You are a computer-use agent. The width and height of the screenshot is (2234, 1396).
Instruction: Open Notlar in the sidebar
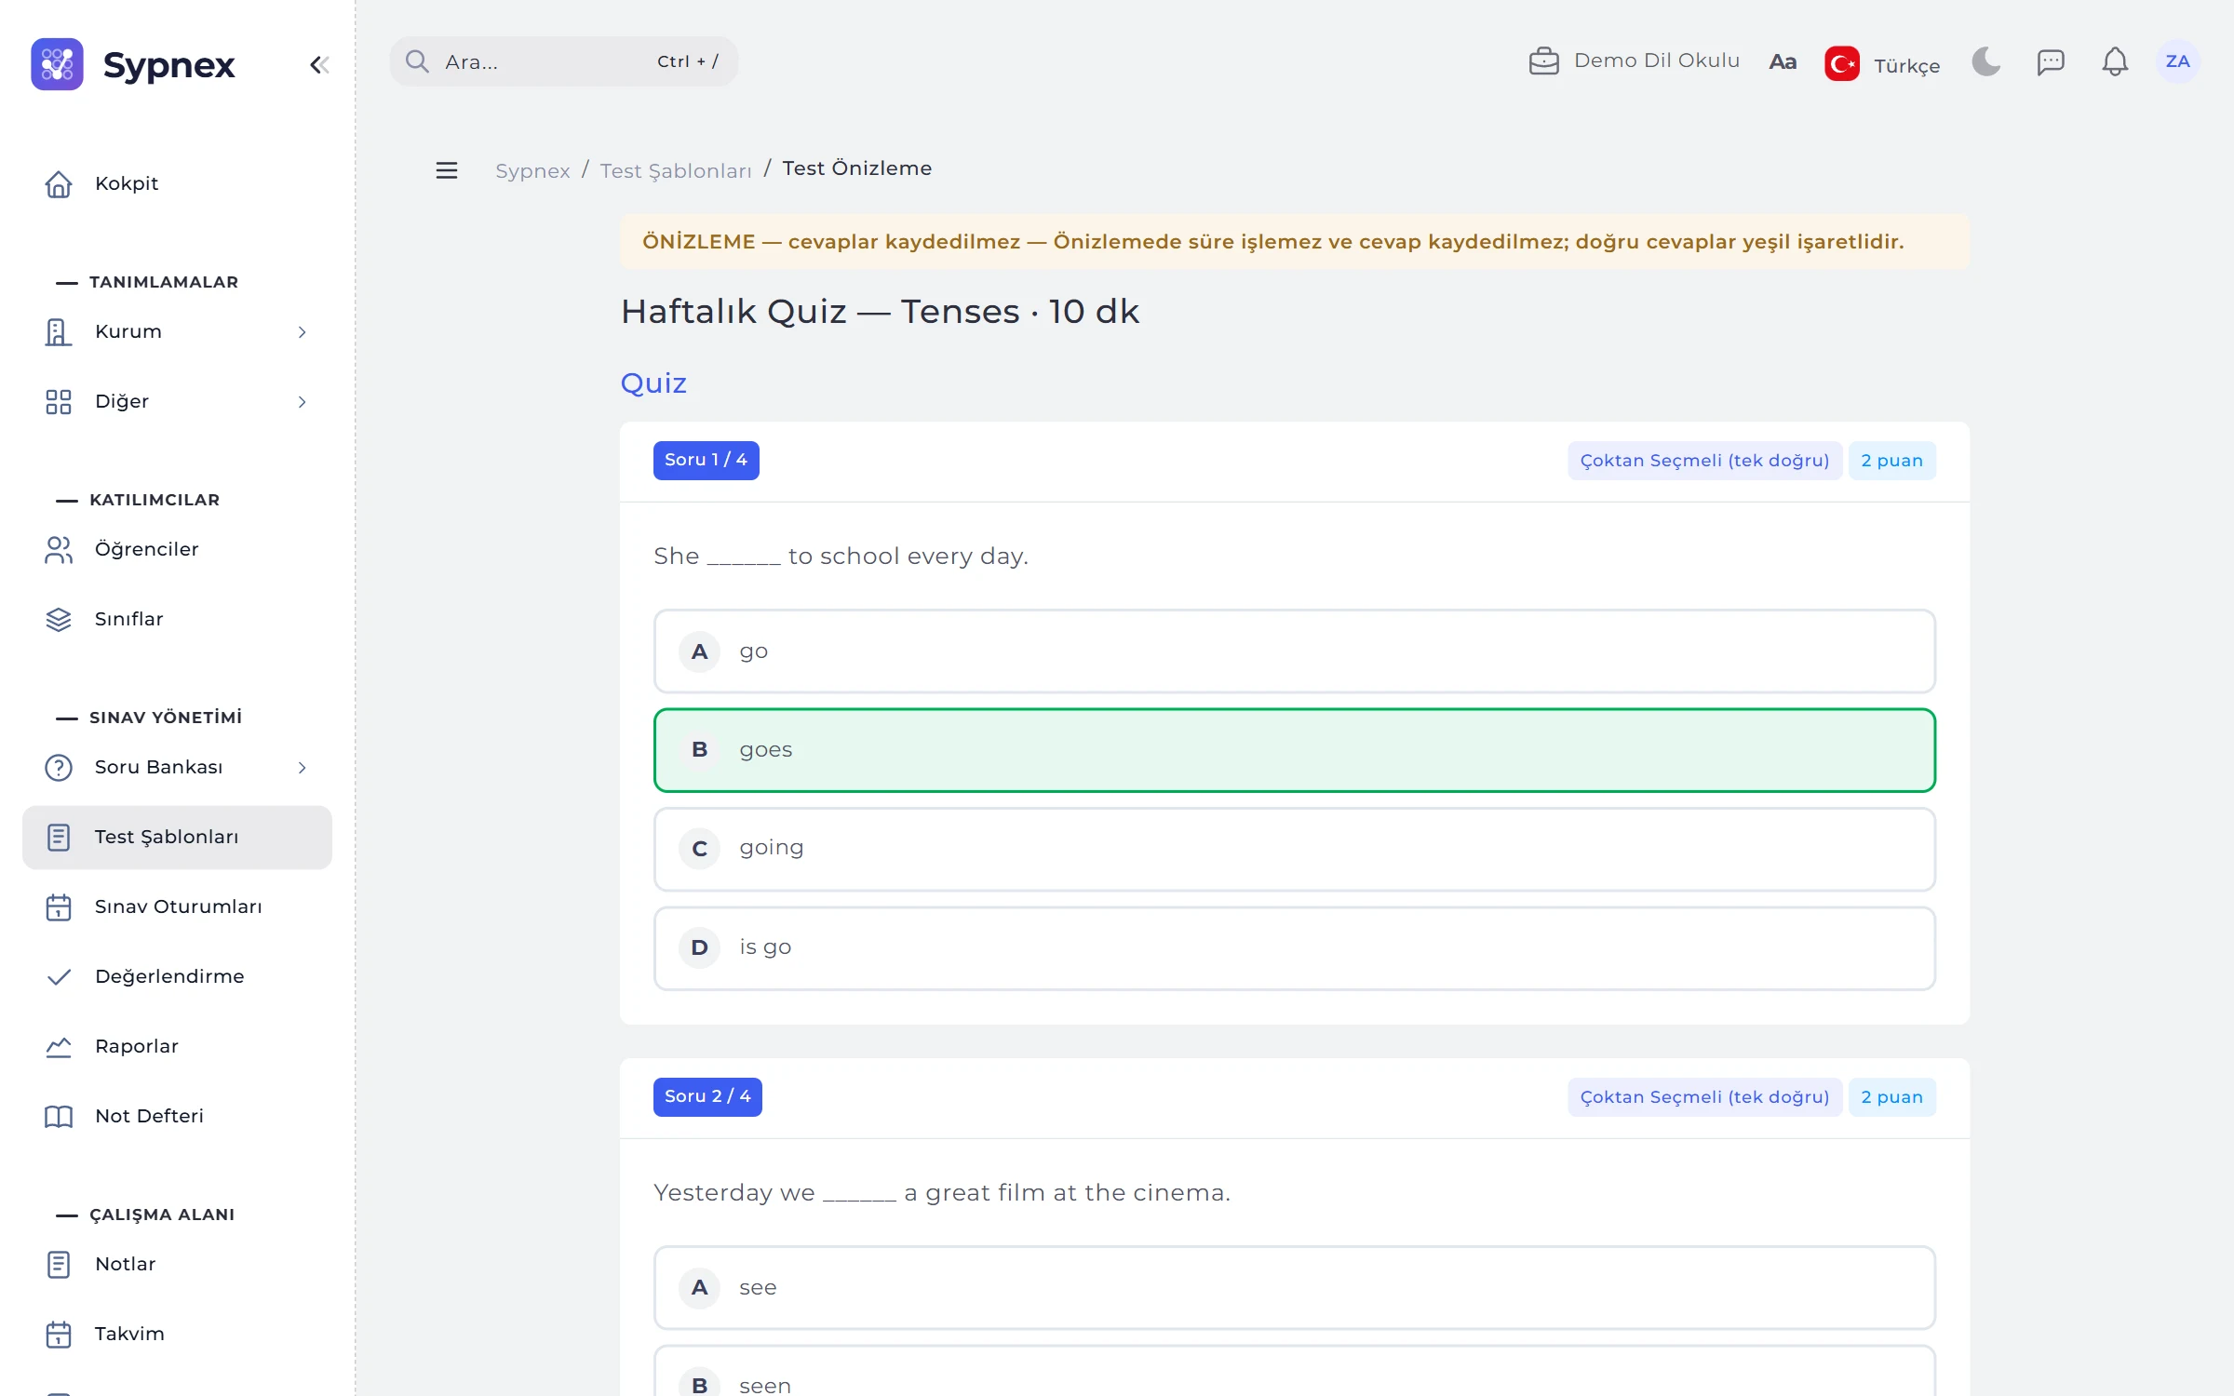pyautogui.click(x=177, y=1264)
